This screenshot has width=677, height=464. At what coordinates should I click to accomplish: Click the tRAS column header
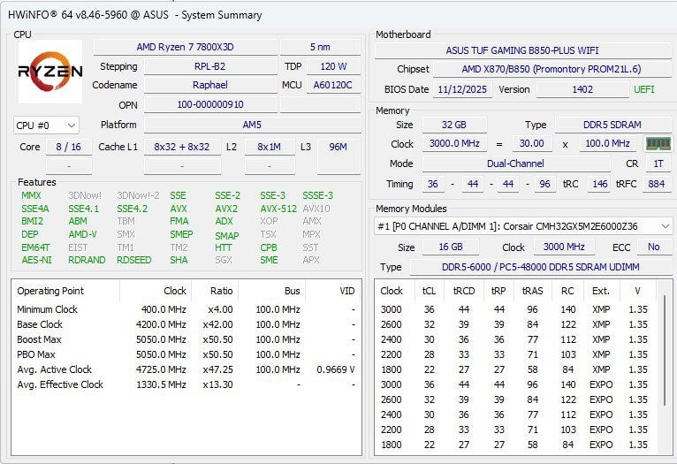pos(532,291)
